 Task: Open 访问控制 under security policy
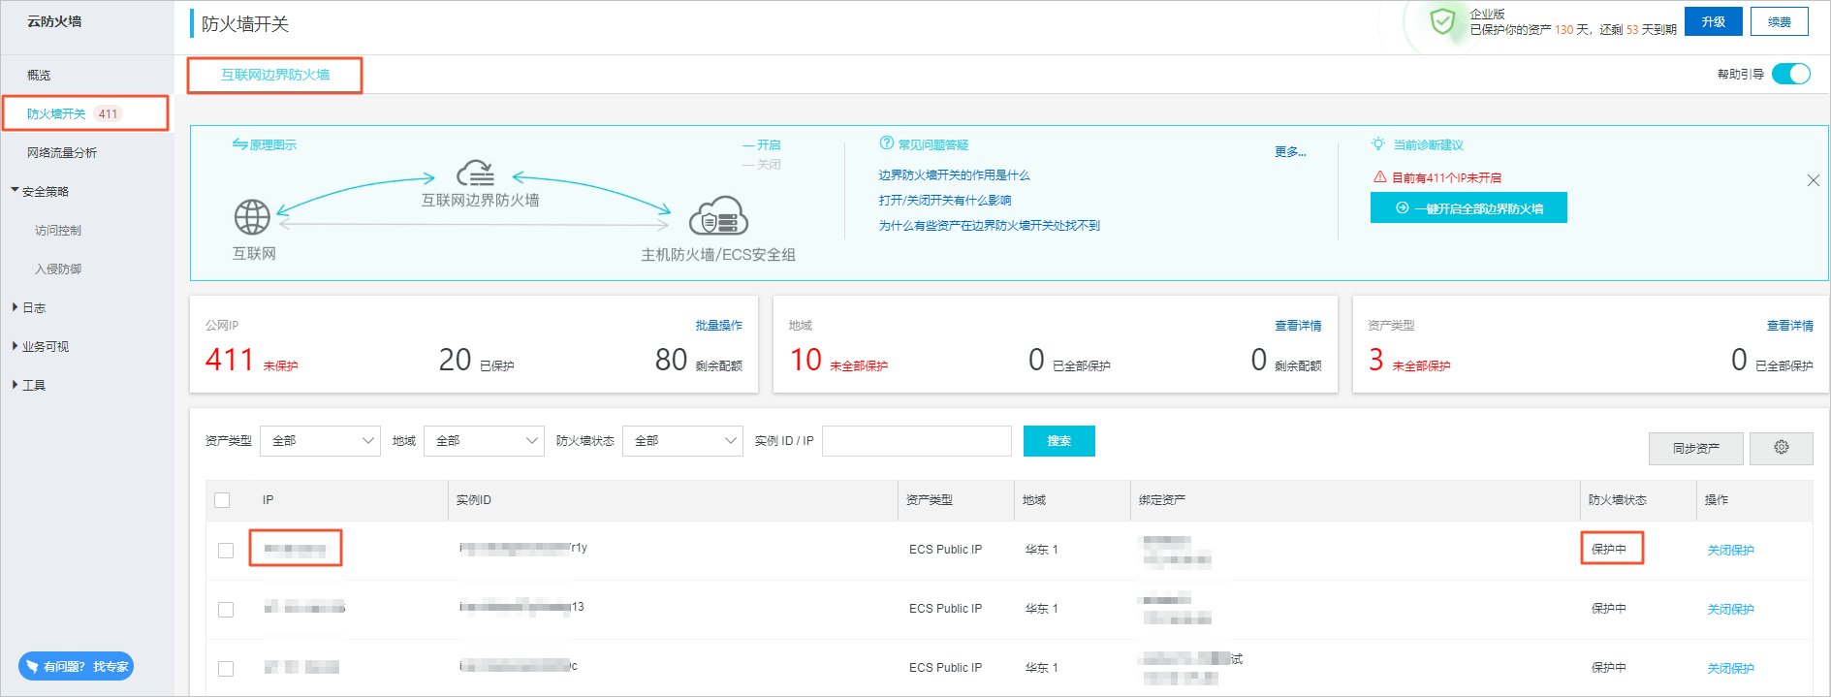tap(58, 230)
